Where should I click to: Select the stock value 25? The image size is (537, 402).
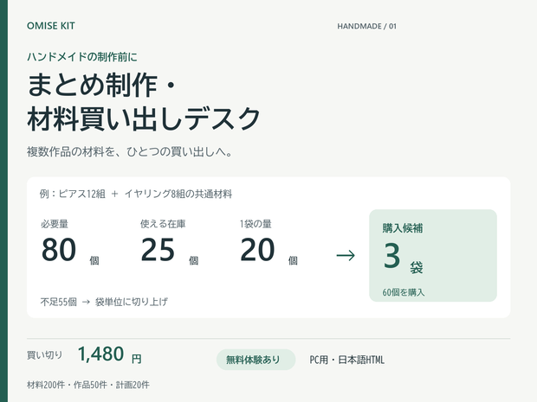click(158, 250)
